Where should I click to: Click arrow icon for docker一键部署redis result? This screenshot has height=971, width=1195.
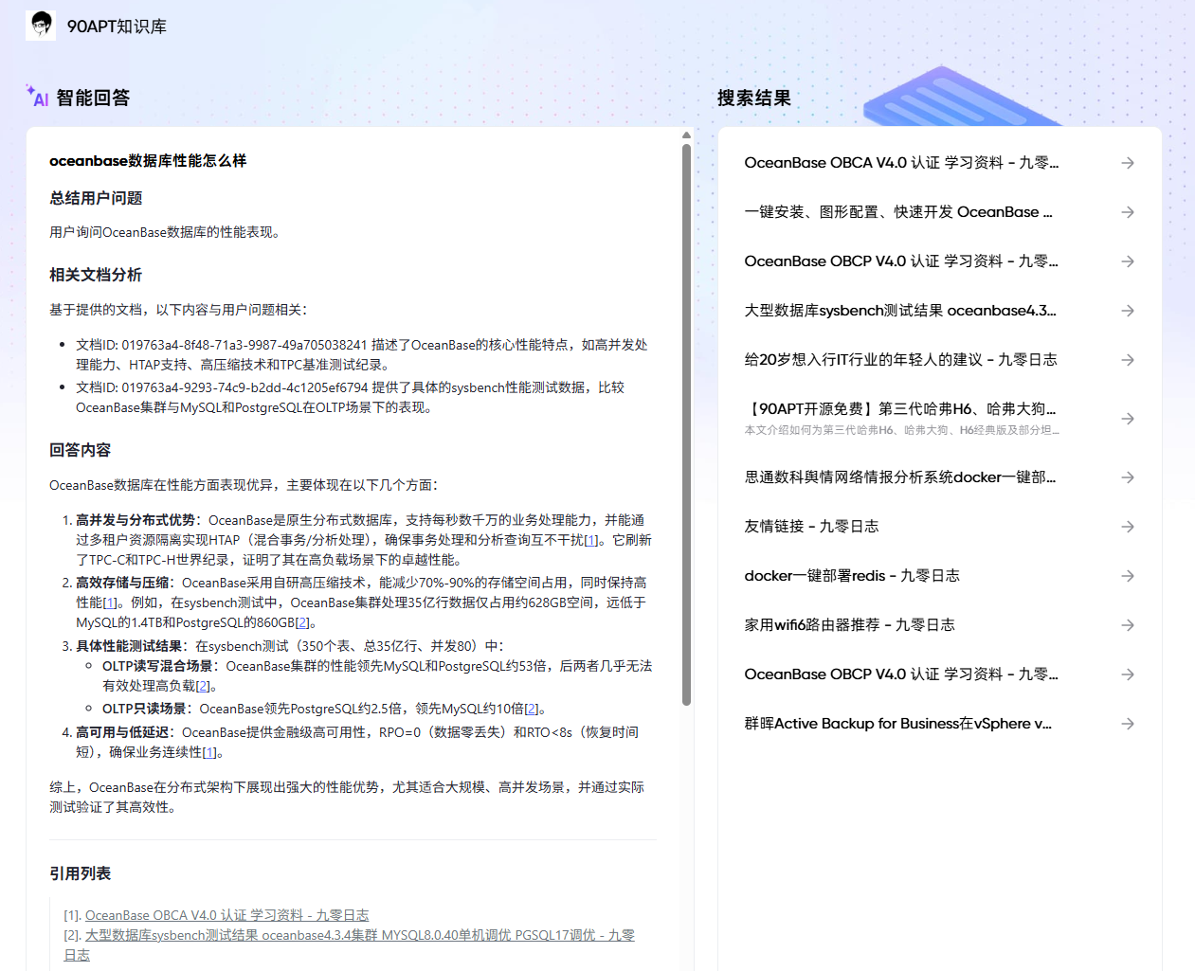point(1128,576)
